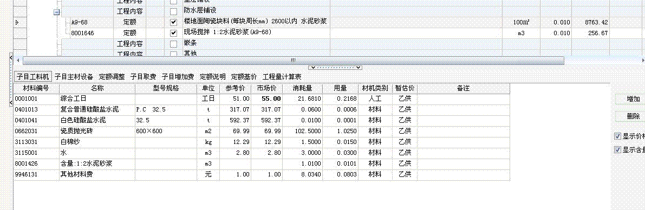Open the 子目增加费 tab
The height and width of the screenshot is (210, 645).
(178, 76)
